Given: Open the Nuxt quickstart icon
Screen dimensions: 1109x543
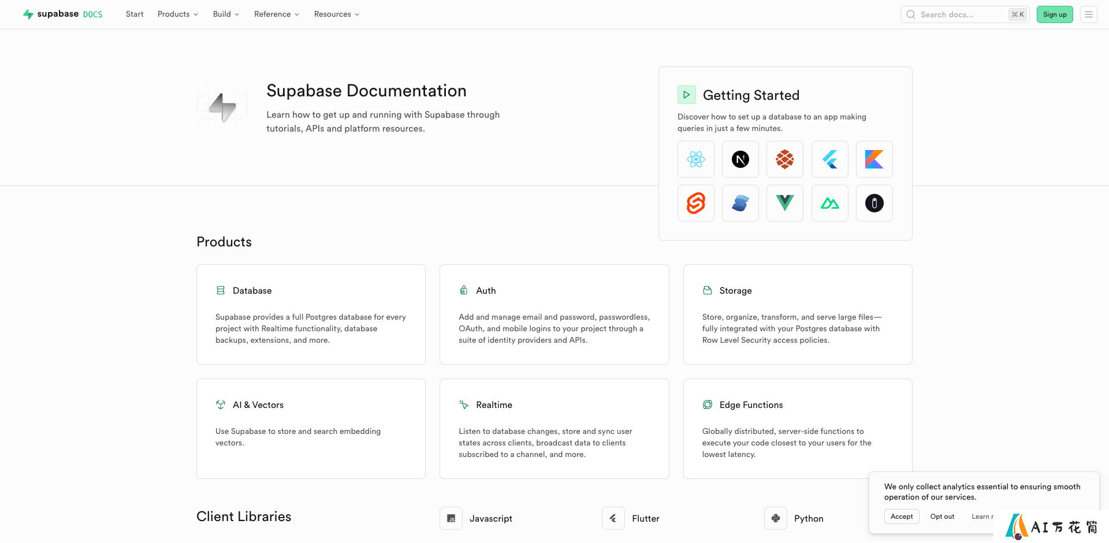Looking at the screenshot, I should click(x=830, y=203).
